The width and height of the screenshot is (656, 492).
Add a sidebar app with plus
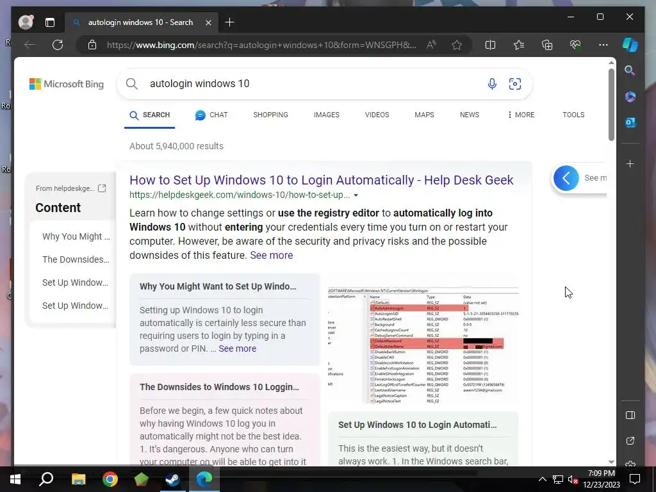tap(630, 163)
